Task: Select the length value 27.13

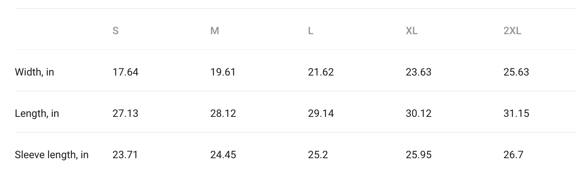Action: click(x=125, y=114)
